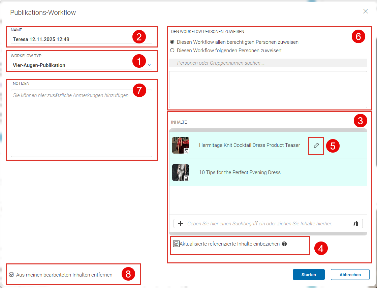This screenshot has width=377, height=288.
Task: Select 'Diesen Workflow folgenden Personen zuweisen' radio
Action: pyautogui.click(x=172, y=50)
